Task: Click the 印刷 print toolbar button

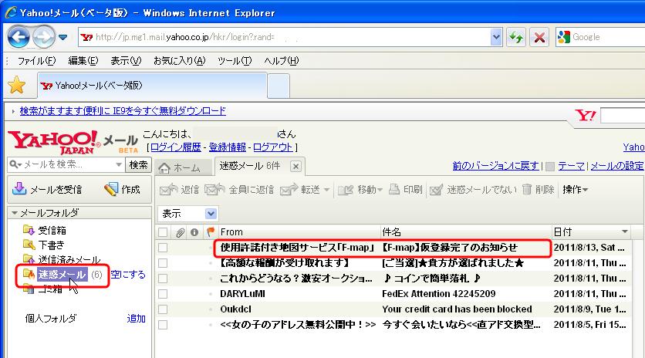Action: (x=406, y=189)
